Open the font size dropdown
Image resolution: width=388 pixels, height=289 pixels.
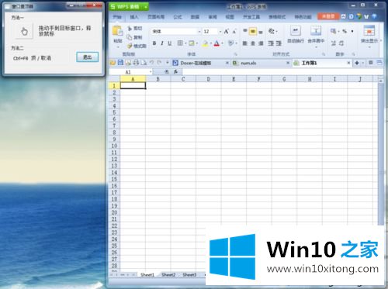(220, 32)
